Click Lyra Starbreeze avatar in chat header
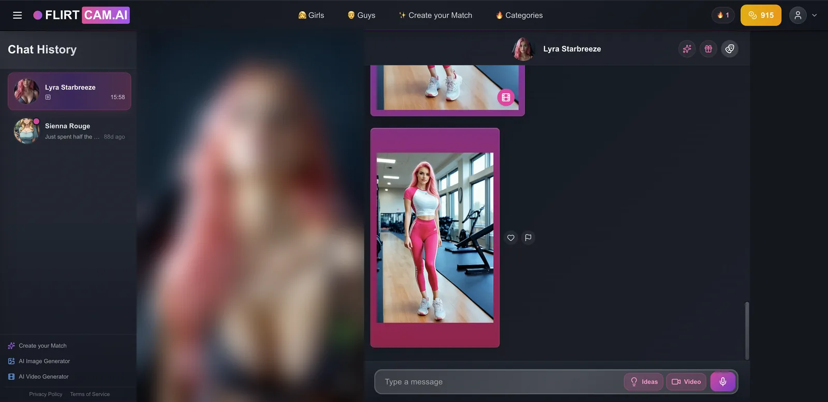Image resolution: width=828 pixels, height=402 pixels. click(523, 49)
